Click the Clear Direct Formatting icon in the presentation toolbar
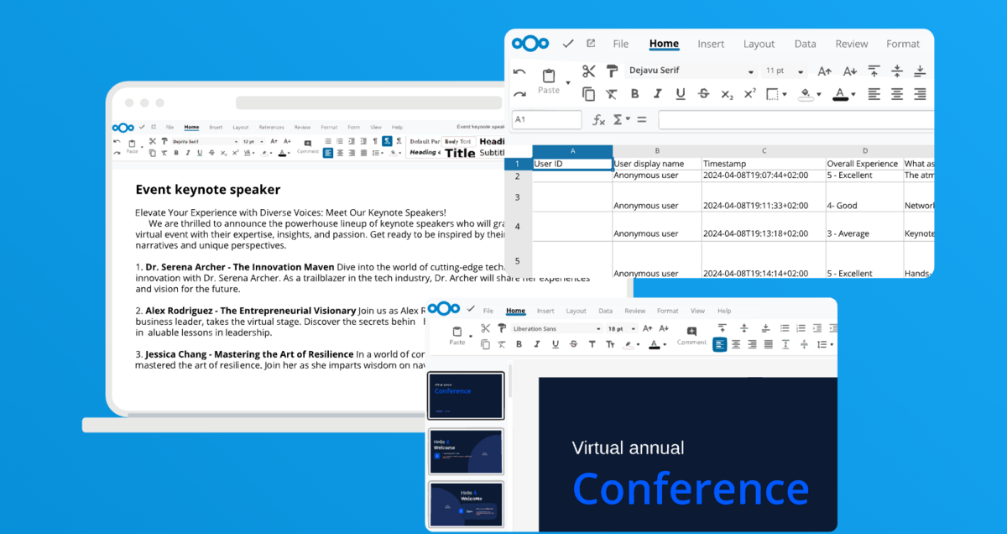The image size is (1007, 534). click(x=500, y=343)
